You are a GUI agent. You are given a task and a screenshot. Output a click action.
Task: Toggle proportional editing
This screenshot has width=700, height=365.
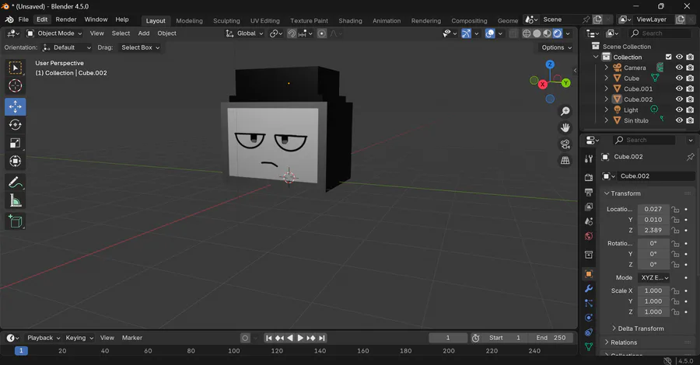(x=321, y=33)
